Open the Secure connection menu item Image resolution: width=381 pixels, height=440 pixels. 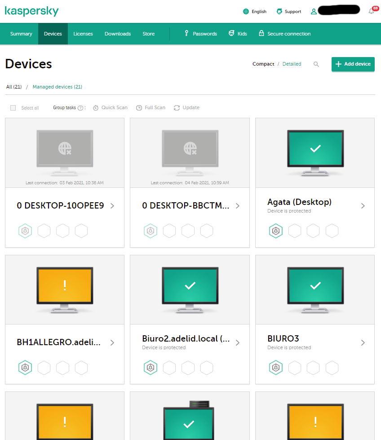click(285, 34)
